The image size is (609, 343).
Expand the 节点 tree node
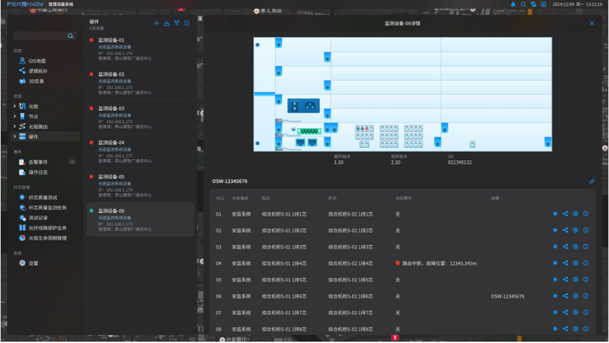tap(15, 117)
